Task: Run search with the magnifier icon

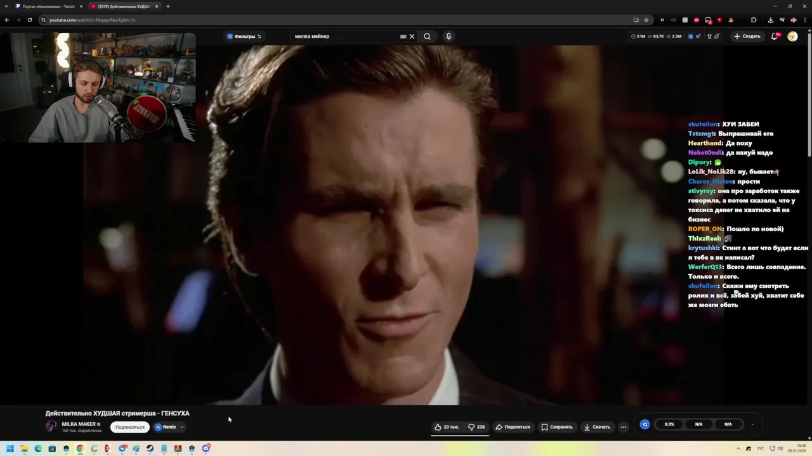Action: (x=427, y=36)
